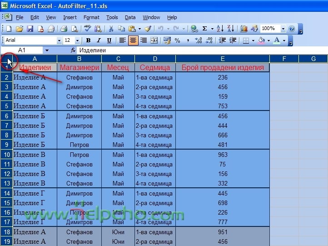Open Print Preview icon
The width and height of the screenshot is (328, 246).
75,29
